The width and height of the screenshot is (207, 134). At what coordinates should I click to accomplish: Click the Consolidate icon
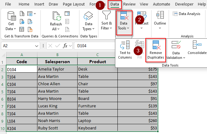[197, 45]
